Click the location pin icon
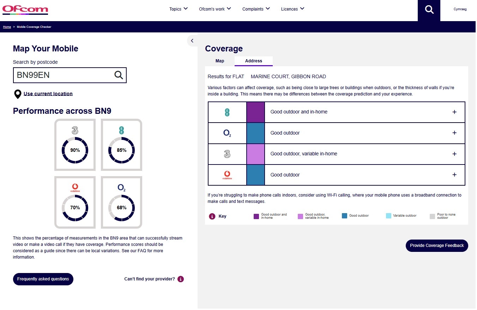The height and width of the screenshot is (310, 477). (17, 94)
